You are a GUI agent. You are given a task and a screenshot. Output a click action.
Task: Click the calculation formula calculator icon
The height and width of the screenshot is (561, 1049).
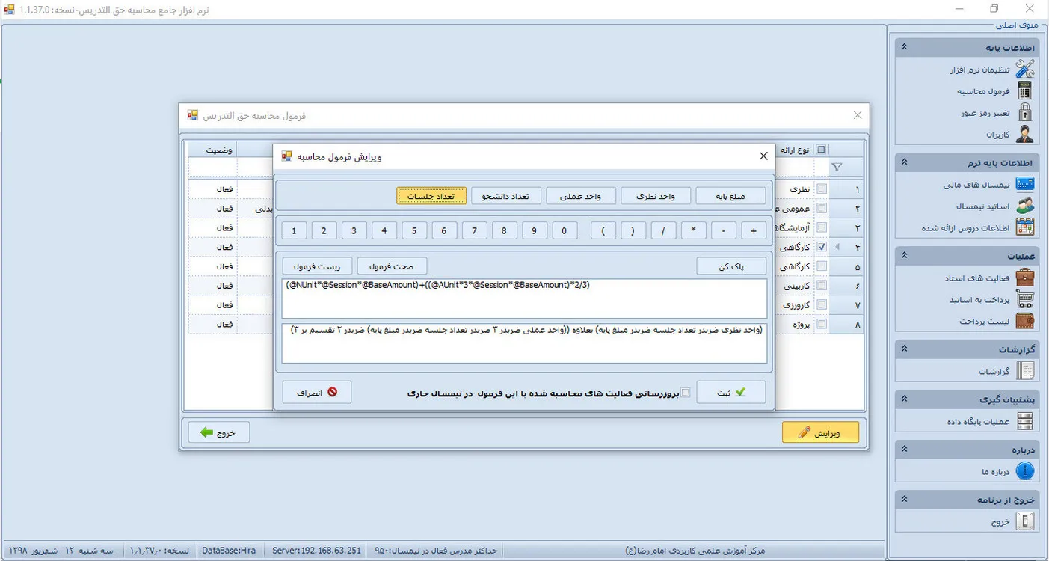[x=1024, y=91]
